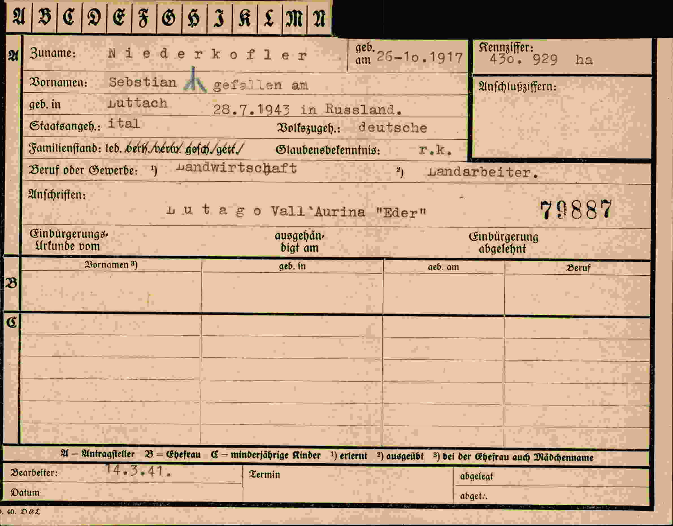Click the 'abgelegt' label
Screen dimensions: 673x526
coord(476,476)
